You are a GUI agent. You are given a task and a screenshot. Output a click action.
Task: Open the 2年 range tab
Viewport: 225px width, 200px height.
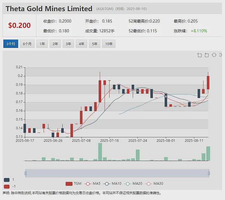click(55, 44)
